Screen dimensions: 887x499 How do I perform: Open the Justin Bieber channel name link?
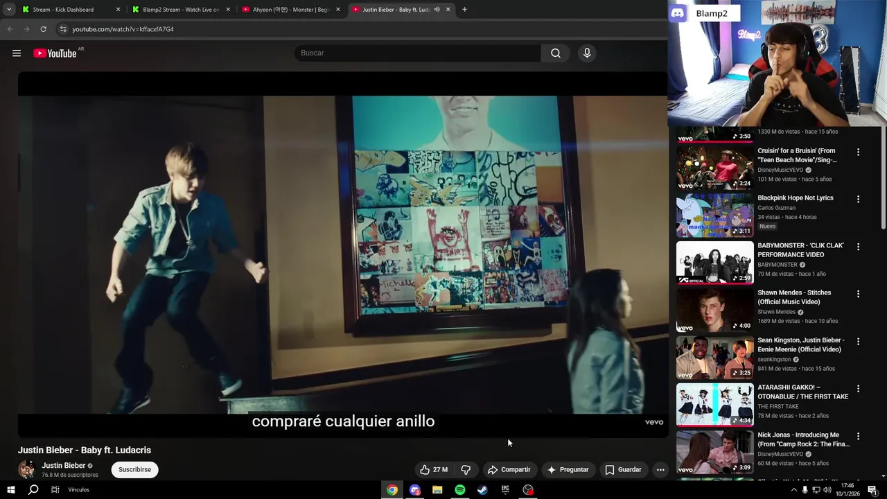pos(63,466)
